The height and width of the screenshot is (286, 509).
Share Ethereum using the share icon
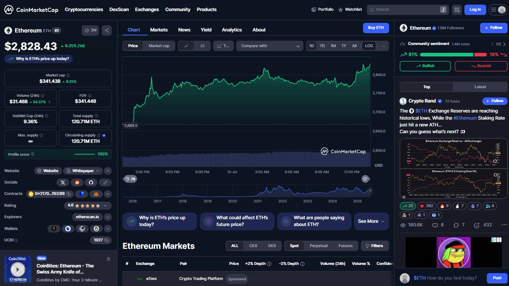click(107, 31)
